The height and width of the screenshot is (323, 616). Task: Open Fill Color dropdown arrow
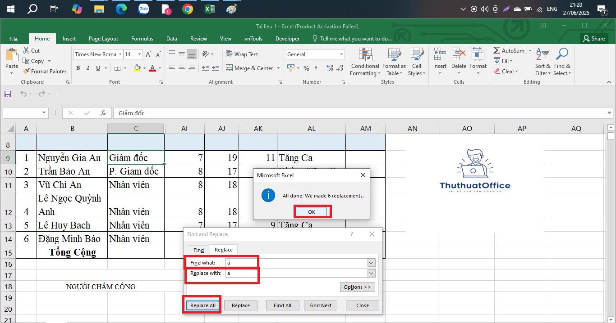tap(145, 68)
